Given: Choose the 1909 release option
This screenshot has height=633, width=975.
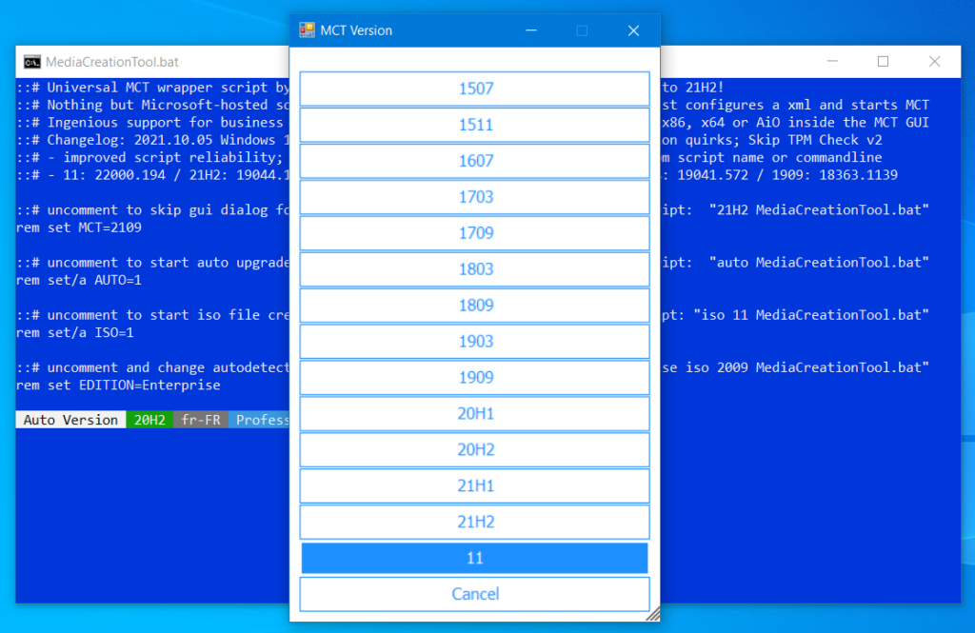Looking at the screenshot, I should [x=474, y=378].
